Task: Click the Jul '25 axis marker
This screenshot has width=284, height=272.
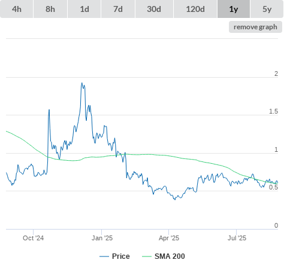Action: [x=237, y=238]
